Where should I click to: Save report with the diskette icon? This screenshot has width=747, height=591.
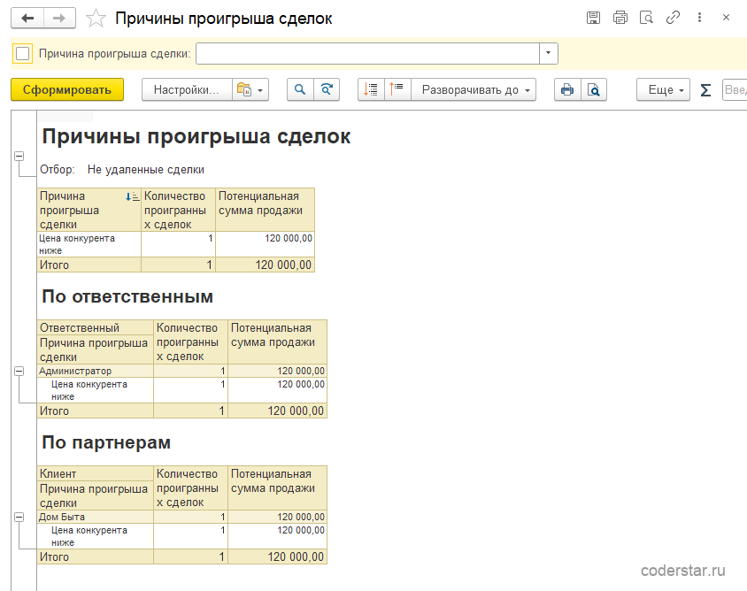593,18
